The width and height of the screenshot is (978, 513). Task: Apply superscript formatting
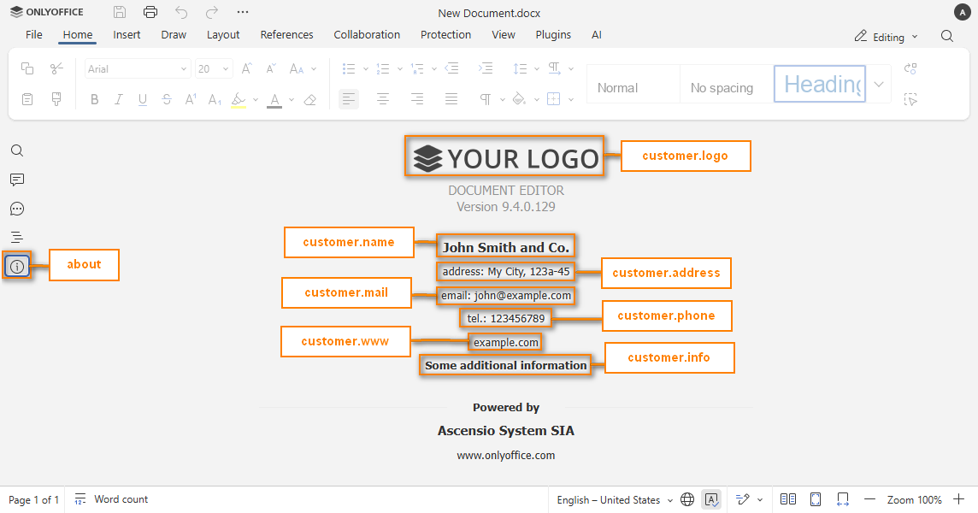[x=191, y=99]
